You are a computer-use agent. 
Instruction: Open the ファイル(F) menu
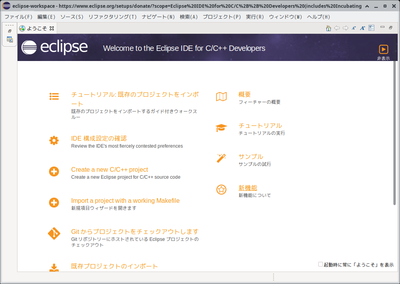18,17
